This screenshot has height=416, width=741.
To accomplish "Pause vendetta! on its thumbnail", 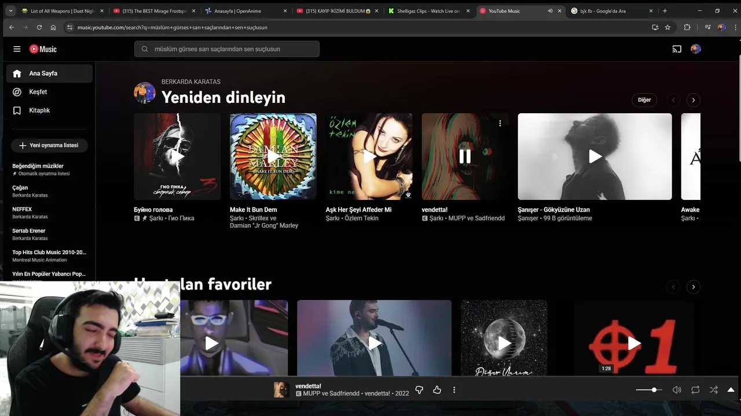I will 465,157.
